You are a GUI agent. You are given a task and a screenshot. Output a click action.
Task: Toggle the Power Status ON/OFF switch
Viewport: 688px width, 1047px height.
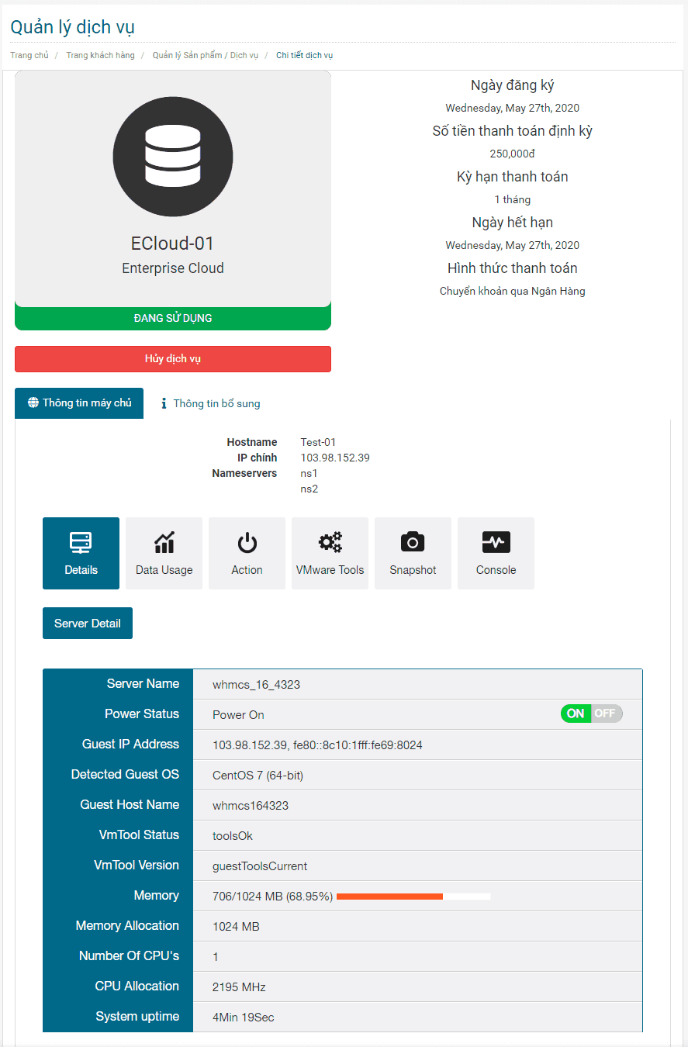591,714
